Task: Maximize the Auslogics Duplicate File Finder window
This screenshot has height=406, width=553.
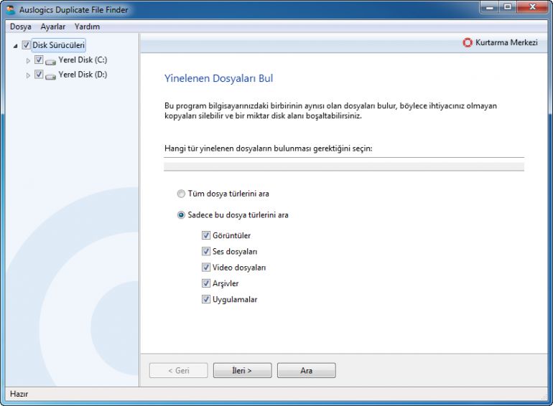Action: pos(508,6)
